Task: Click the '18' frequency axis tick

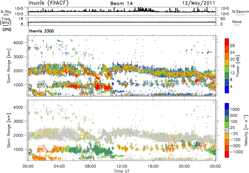Action: coord(21,19)
